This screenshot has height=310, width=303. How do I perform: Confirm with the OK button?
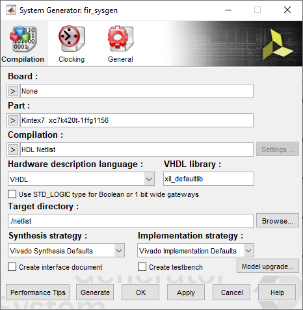pos(140,292)
